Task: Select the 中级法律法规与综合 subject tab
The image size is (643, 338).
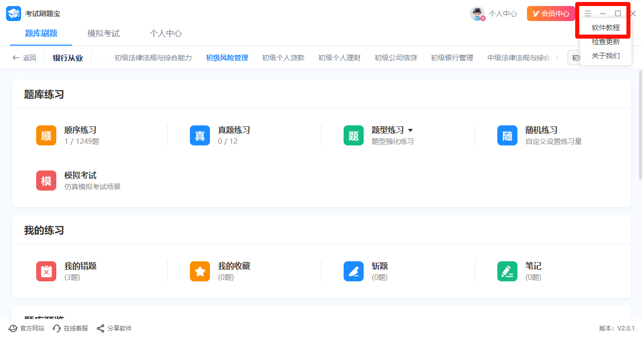Action: (x=519, y=58)
